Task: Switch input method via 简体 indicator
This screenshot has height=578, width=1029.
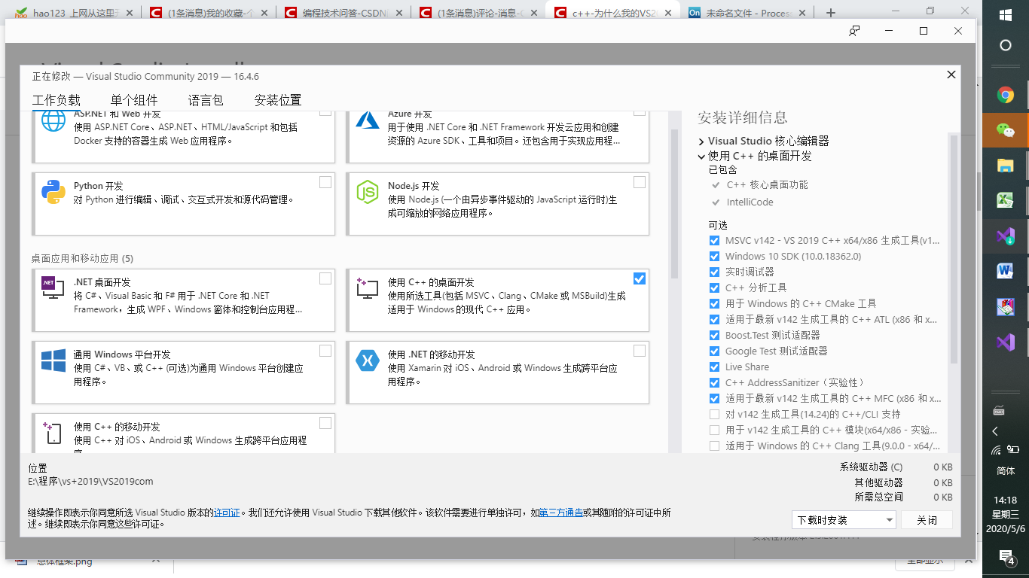Action: tap(1006, 471)
